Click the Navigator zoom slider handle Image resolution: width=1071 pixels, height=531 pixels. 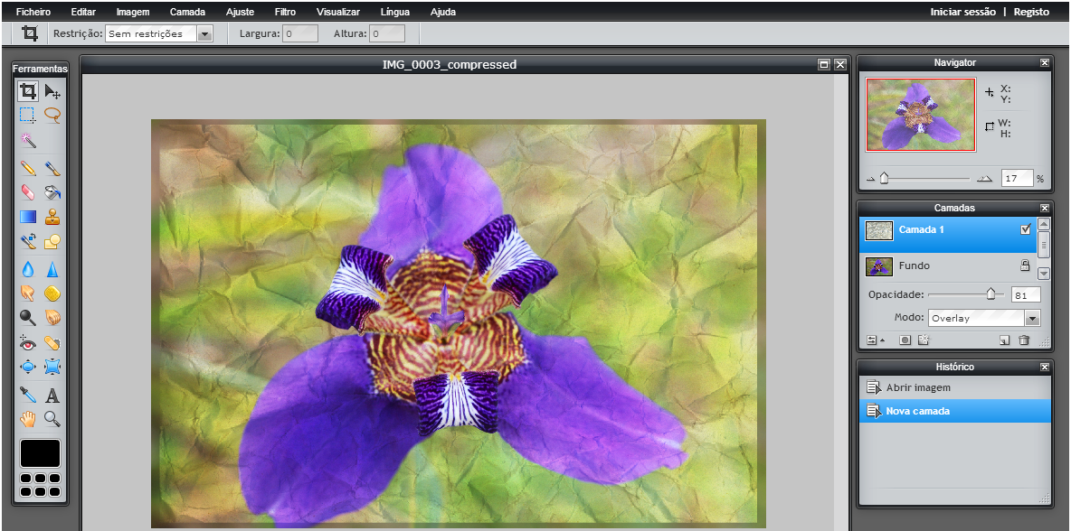click(884, 178)
